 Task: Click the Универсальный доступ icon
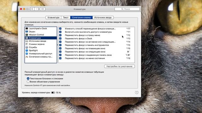(27, 54)
